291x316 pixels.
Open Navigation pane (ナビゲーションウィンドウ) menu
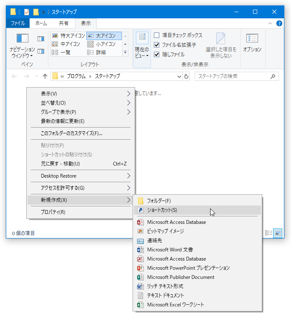[22, 45]
